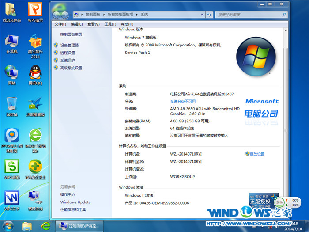Viewport: 309px width, 232px height.
Task: Click the 设备管理器 link in sidebar
Action: click(x=69, y=45)
